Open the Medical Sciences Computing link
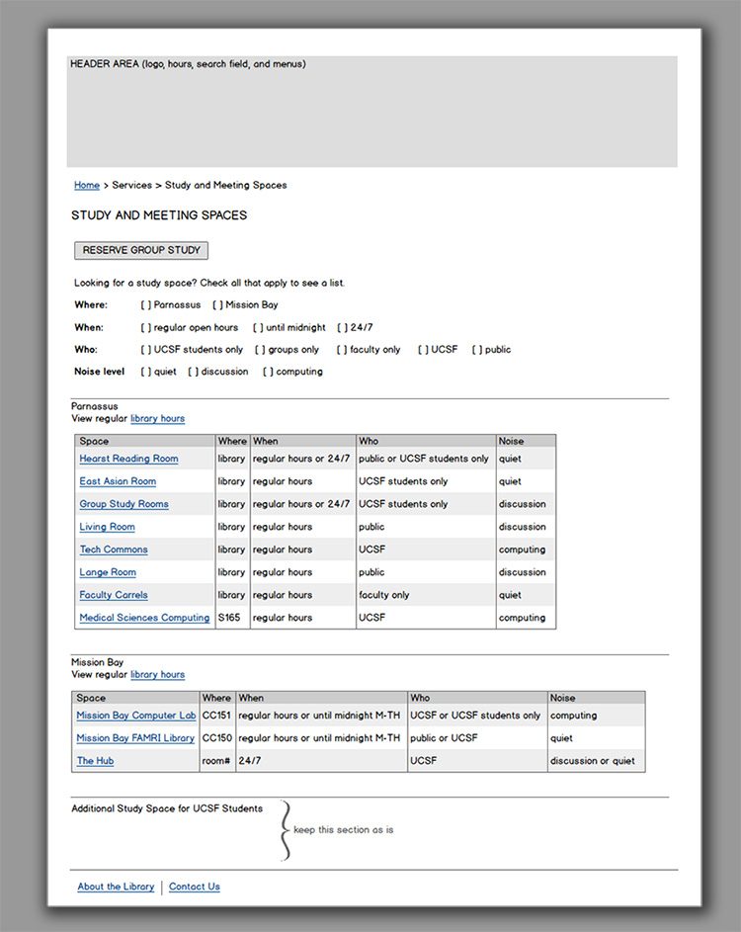Screen dimensions: 741x932 [x=144, y=618]
